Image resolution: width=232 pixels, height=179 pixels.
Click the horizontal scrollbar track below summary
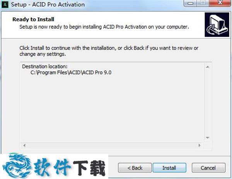tap(112, 145)
